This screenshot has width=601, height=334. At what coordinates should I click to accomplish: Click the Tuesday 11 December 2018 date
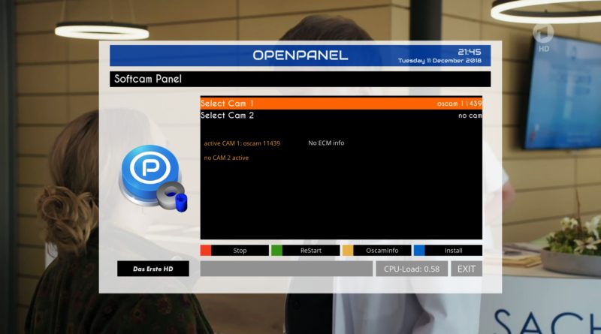439,61
